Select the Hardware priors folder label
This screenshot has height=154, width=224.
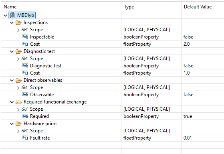click(x=40, y=124)
